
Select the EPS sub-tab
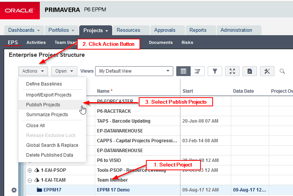coord(13,42)
